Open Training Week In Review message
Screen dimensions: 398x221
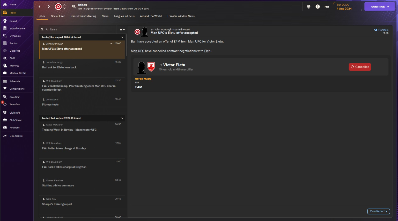coord(82,131)
